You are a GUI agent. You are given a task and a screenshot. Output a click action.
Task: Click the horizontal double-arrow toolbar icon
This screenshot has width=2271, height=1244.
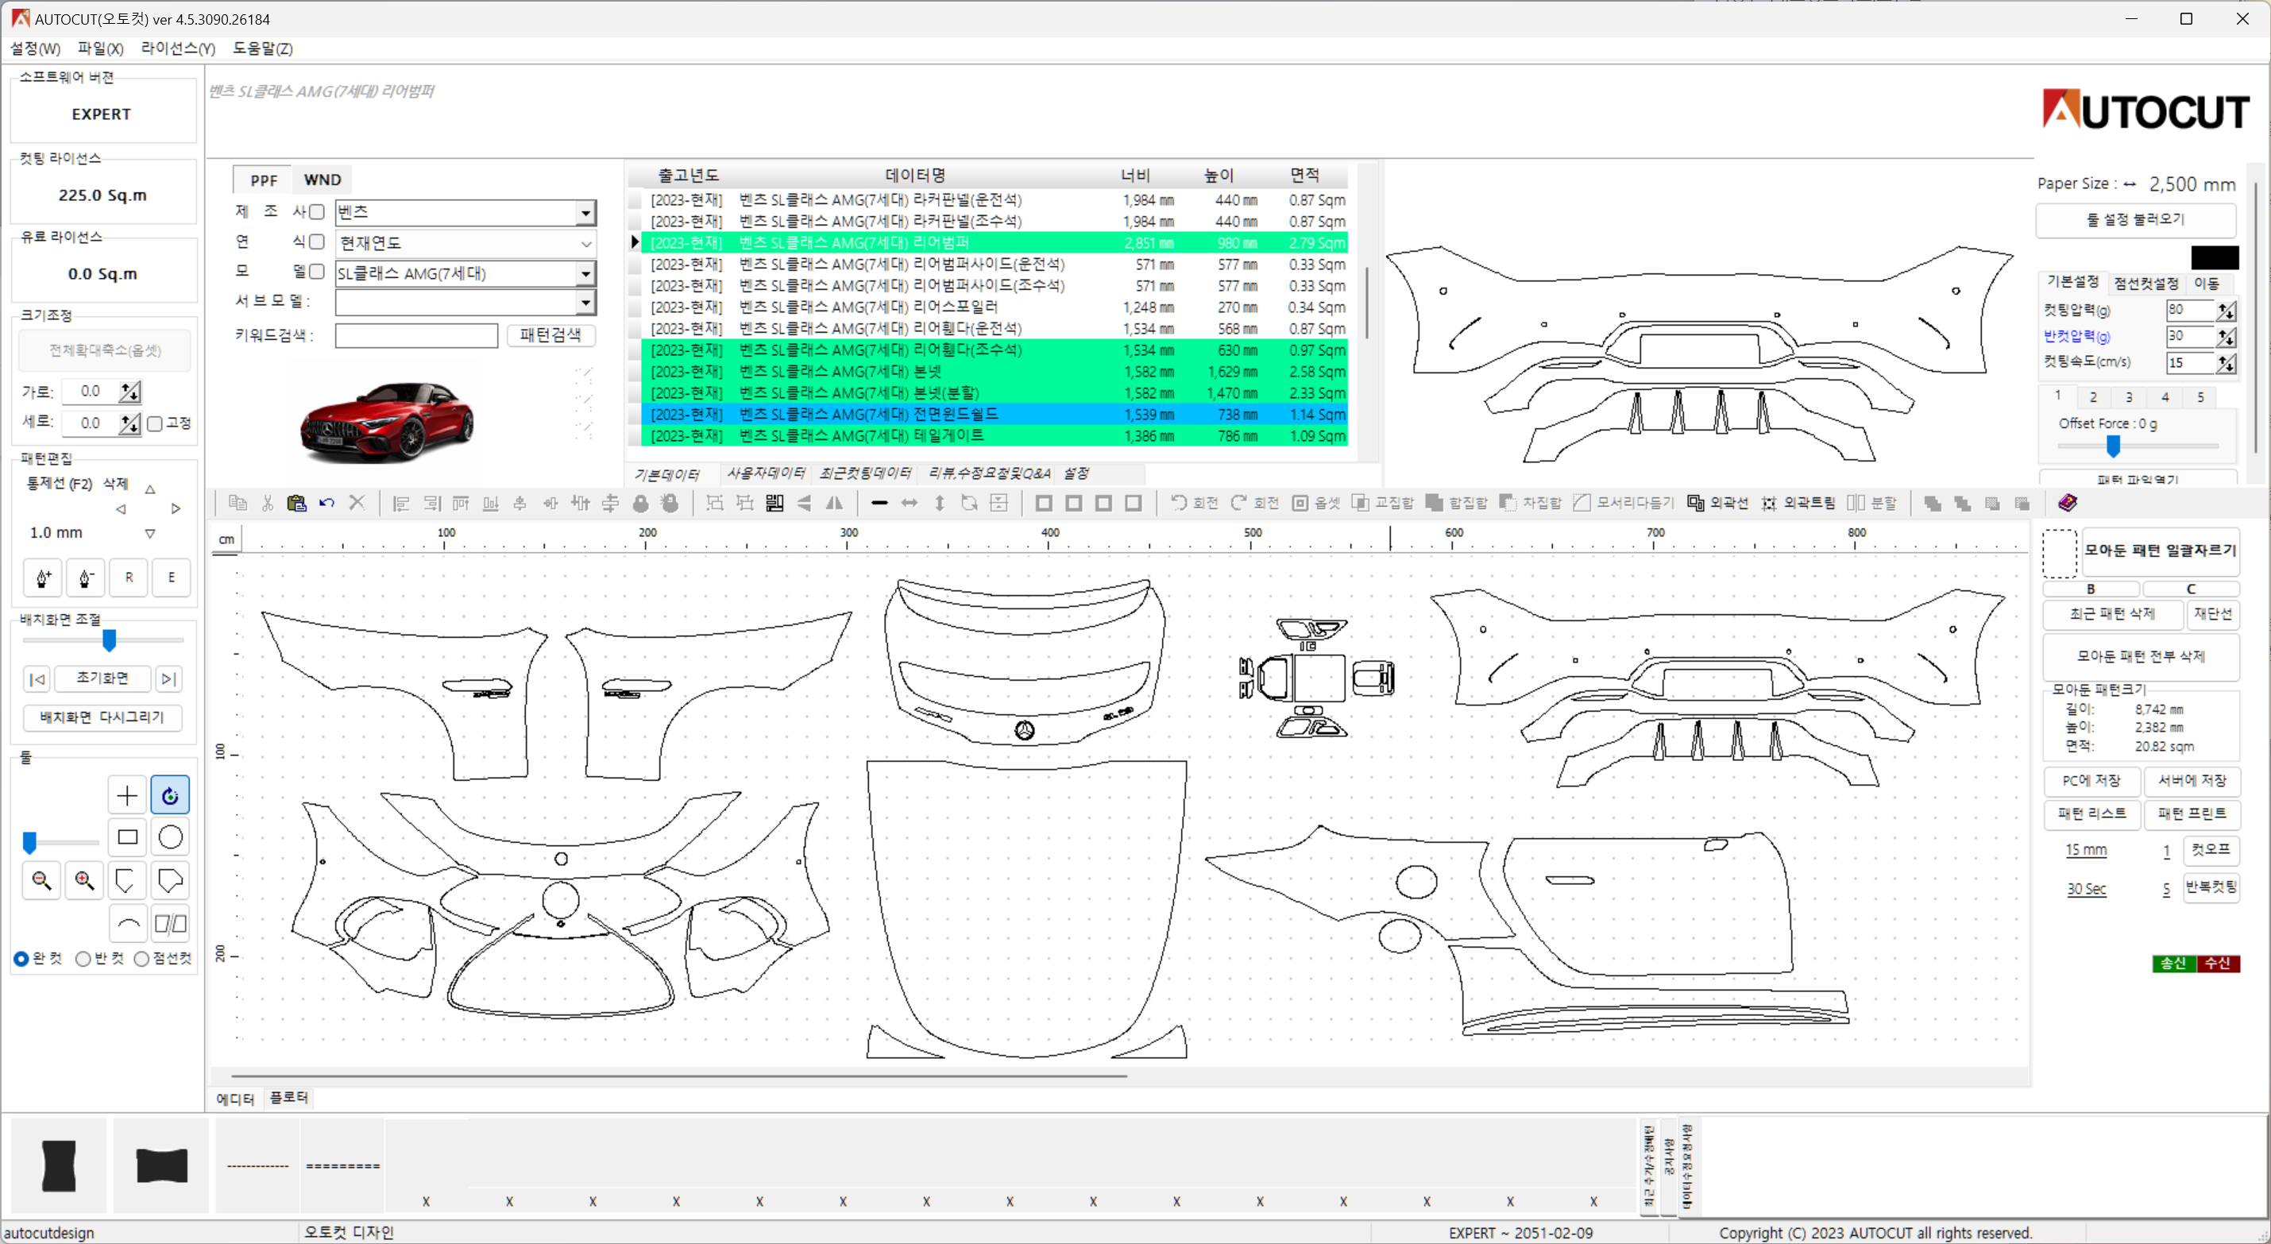(x=909, y=504)
